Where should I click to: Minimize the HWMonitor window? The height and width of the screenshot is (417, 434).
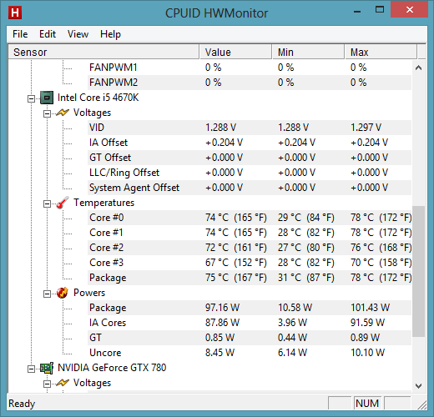[357, 12]
